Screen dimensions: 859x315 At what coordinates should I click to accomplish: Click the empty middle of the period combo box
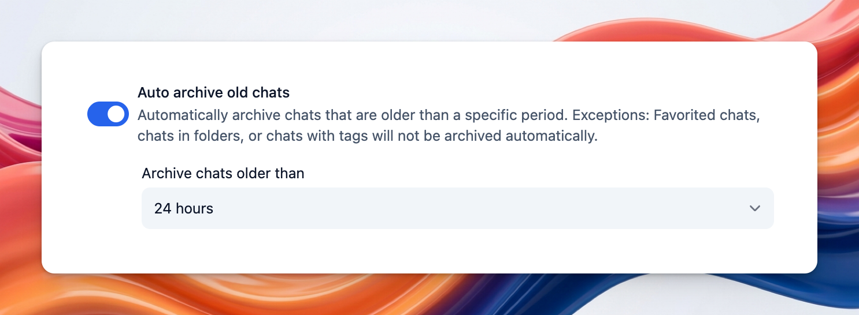point(462,208)
